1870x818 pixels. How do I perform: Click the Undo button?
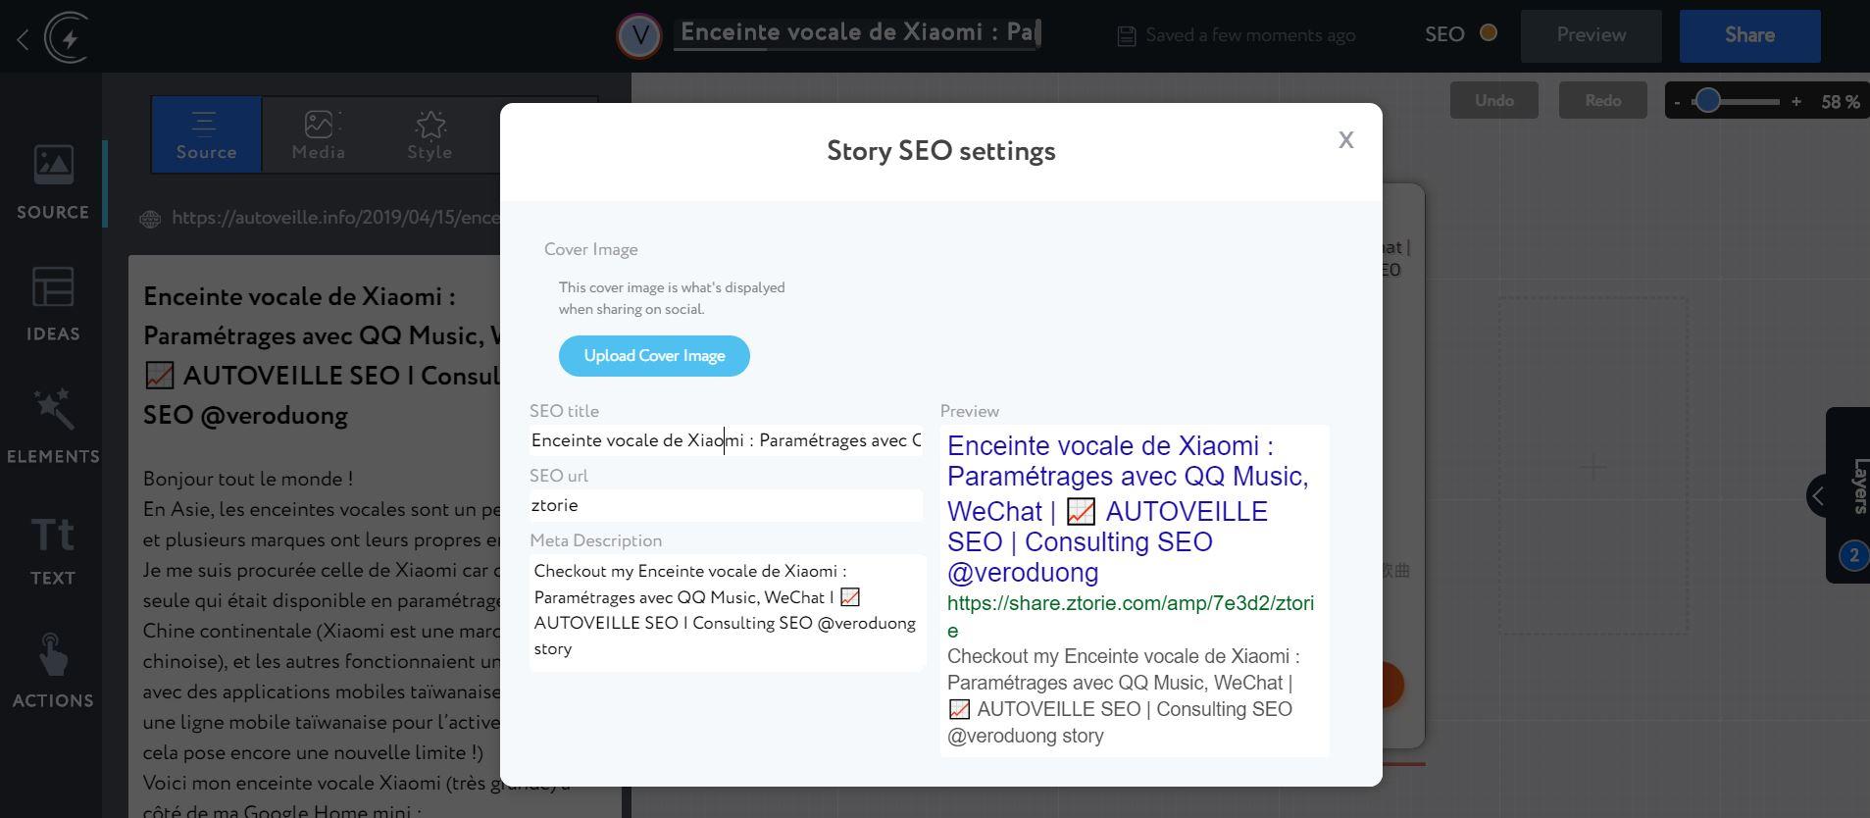coord(1493,101)
